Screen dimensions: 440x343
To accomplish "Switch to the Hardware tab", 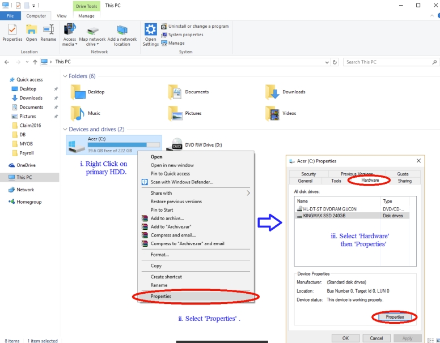I will (x=370, y=181).
